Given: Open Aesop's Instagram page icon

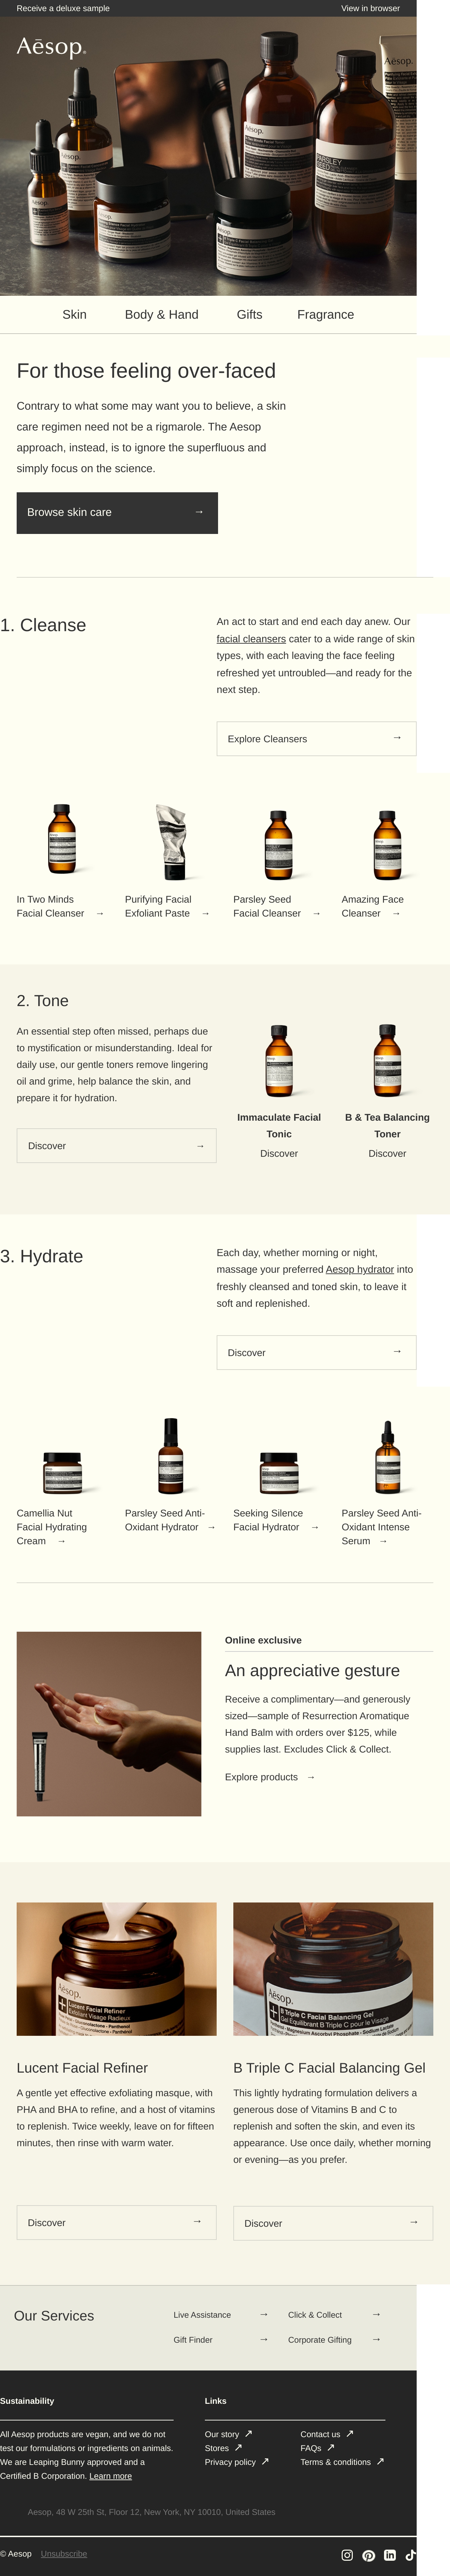Looking at the screenshot, I should (347, 2555).
